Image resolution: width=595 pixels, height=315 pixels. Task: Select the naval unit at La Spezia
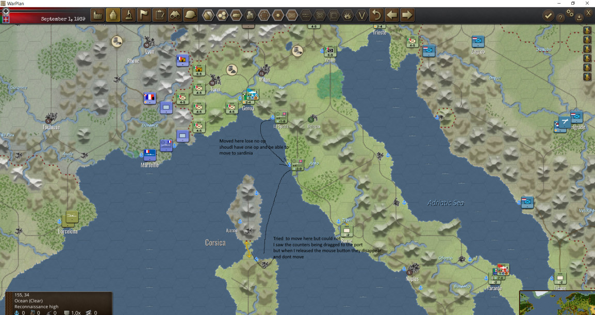pyautogui.click(x=281, y=118)
